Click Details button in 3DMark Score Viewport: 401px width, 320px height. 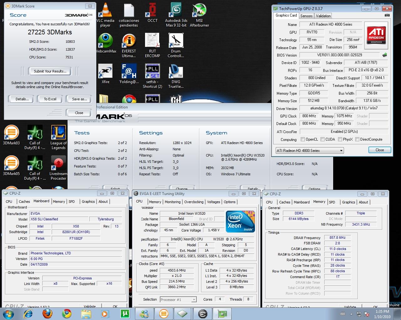[x=22, y=99]
